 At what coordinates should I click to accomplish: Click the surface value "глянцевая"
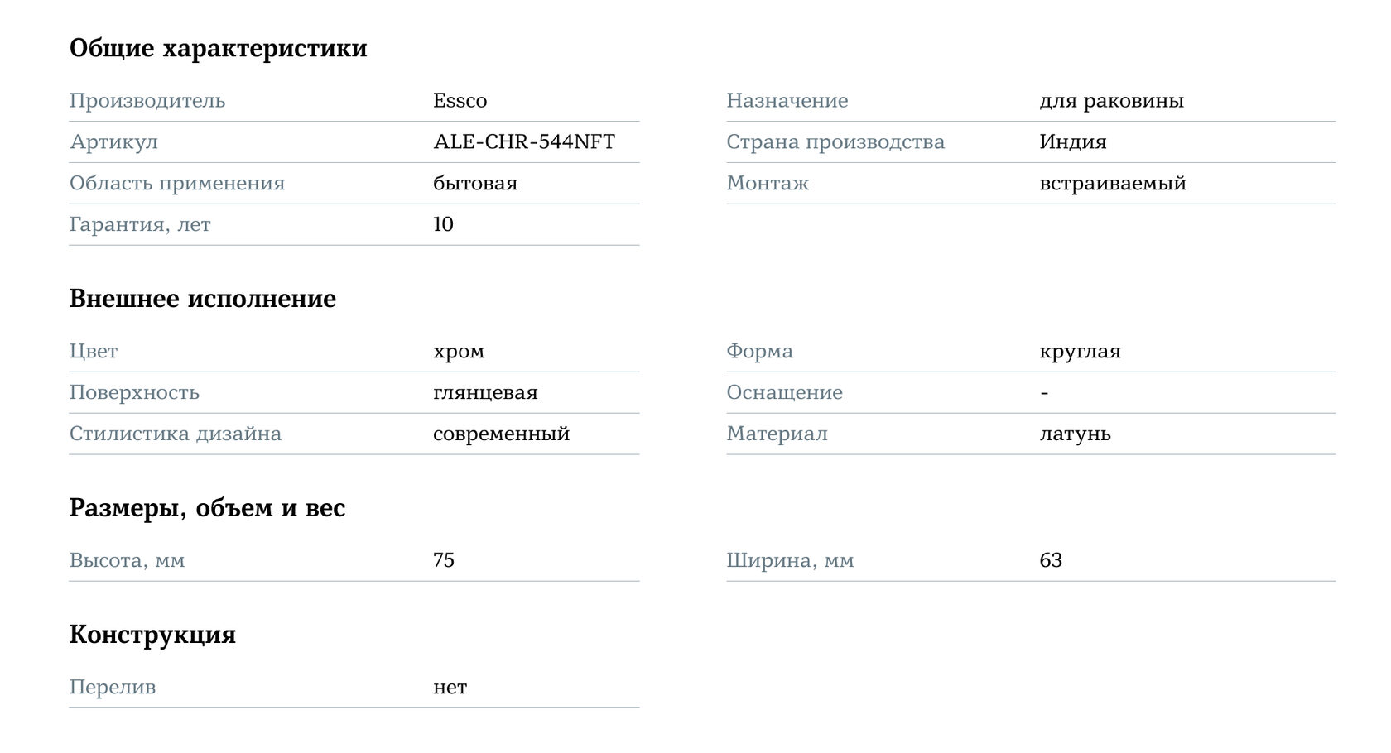[485, 393]
